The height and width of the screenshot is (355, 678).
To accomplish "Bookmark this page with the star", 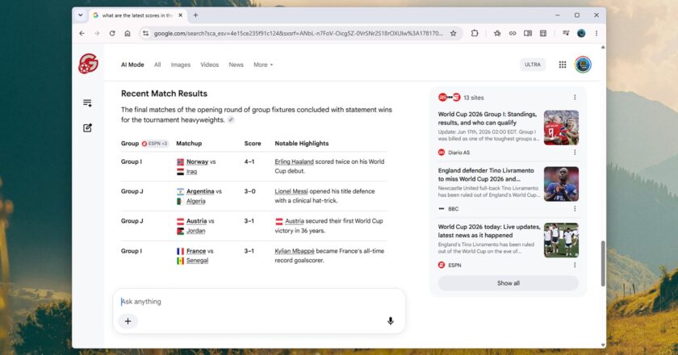I will click(453, 33).
